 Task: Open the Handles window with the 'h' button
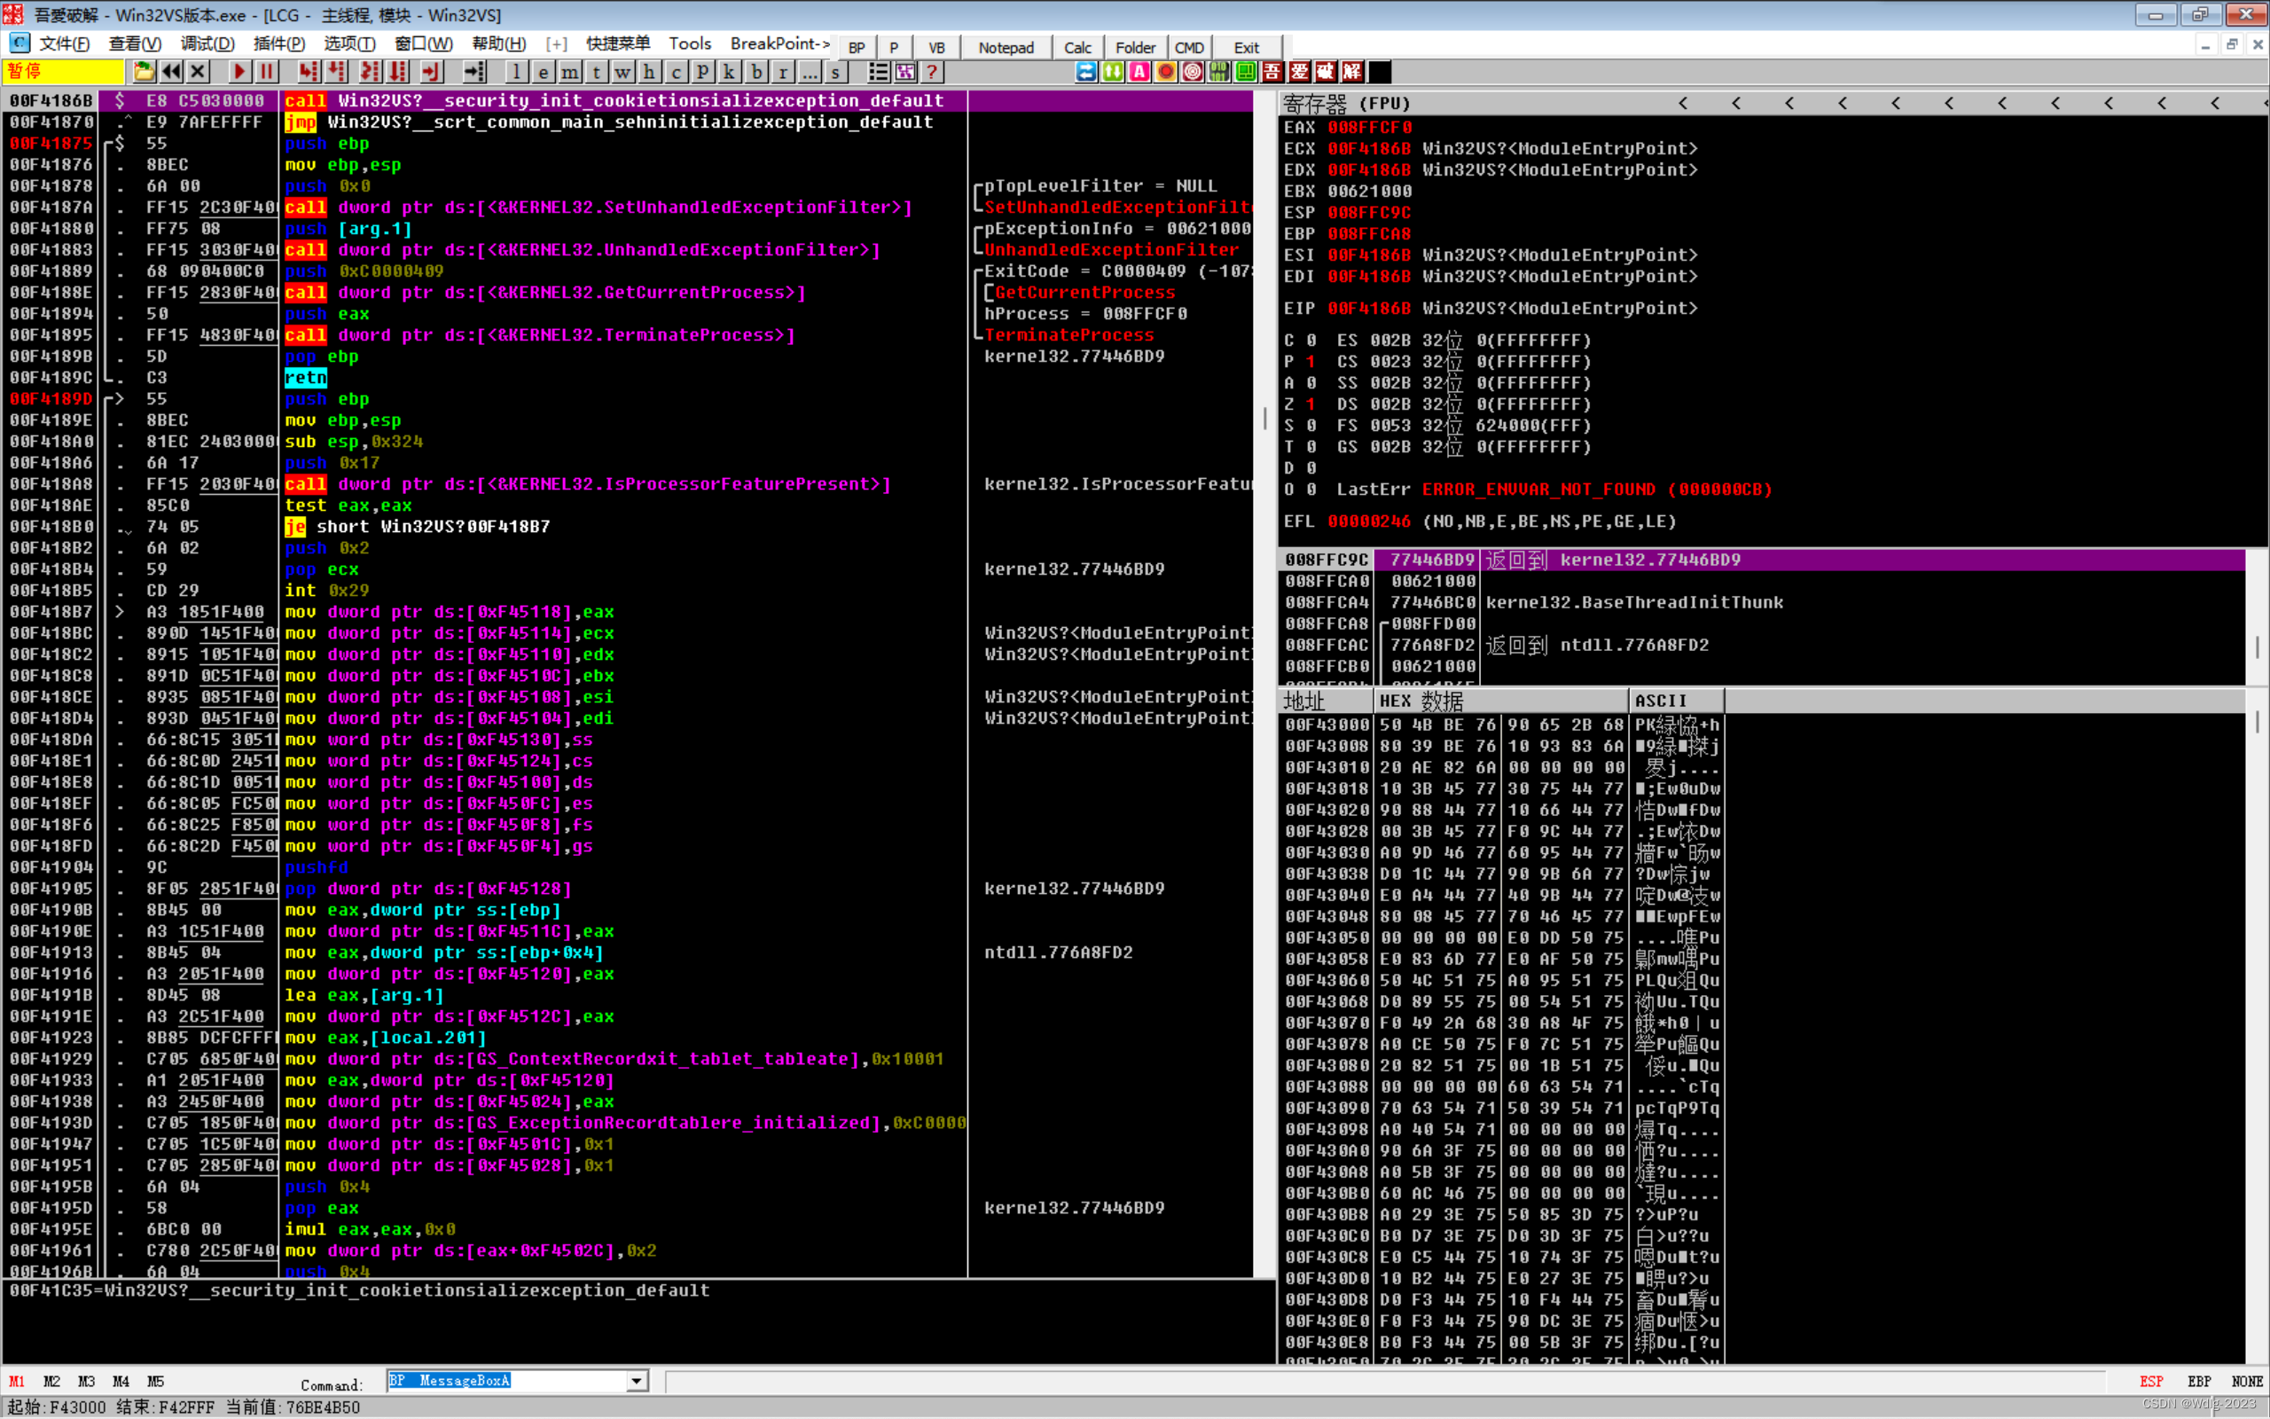coord(649,71)
